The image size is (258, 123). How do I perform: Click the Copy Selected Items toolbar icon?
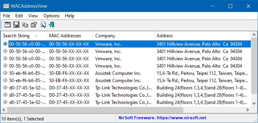click(25, 25)
